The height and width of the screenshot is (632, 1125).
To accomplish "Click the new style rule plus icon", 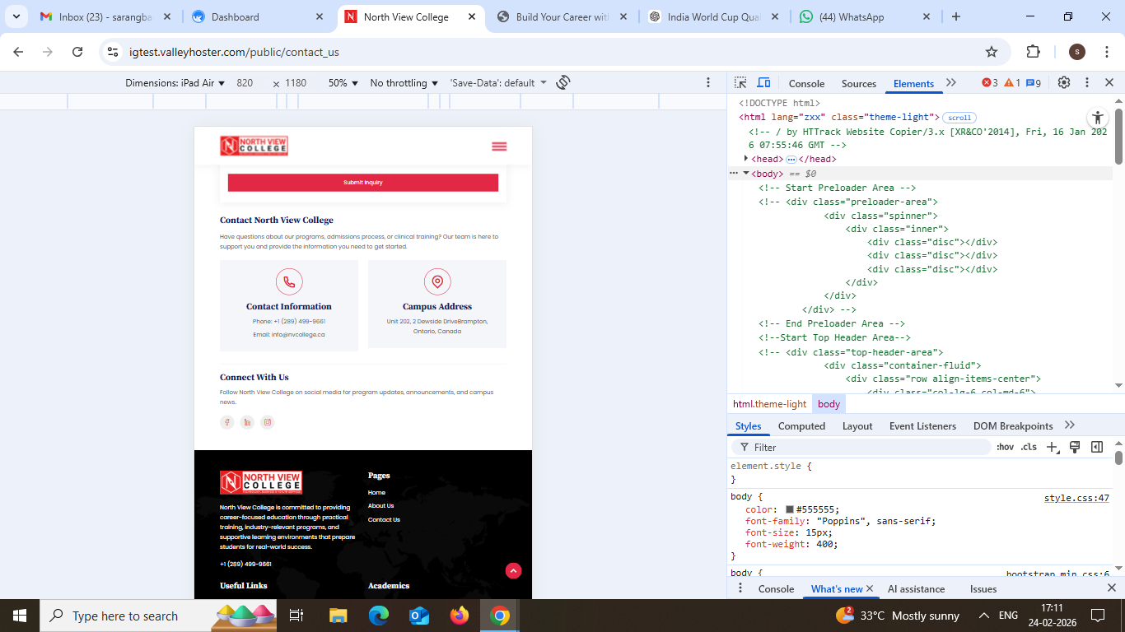I will [x=1052, y=447].
